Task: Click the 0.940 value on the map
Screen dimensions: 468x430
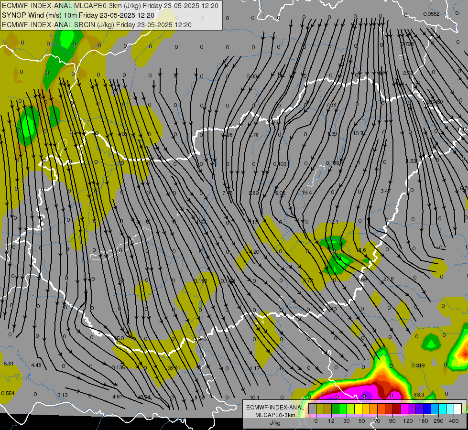Action: (x=200, y=339)
